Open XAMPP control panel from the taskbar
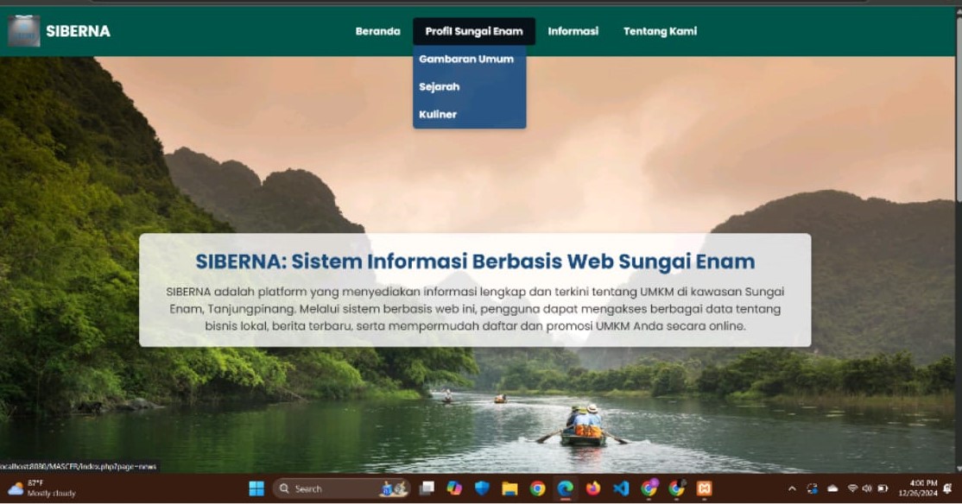This screenshot has width=962, height=504. click(704, 488)
